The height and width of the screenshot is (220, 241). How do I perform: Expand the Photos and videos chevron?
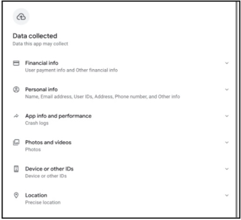click(x=226, y=142)
